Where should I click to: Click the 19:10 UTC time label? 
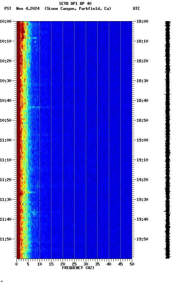click(142, 160)
